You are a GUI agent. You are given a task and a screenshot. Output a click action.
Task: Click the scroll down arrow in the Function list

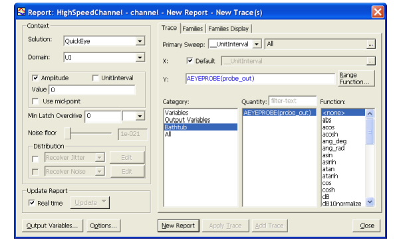[370, 202]
